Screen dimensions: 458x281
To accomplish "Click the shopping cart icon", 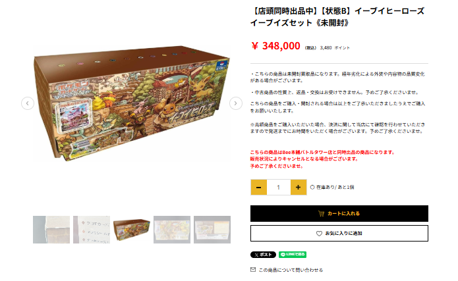I will [x=322, y=214].
